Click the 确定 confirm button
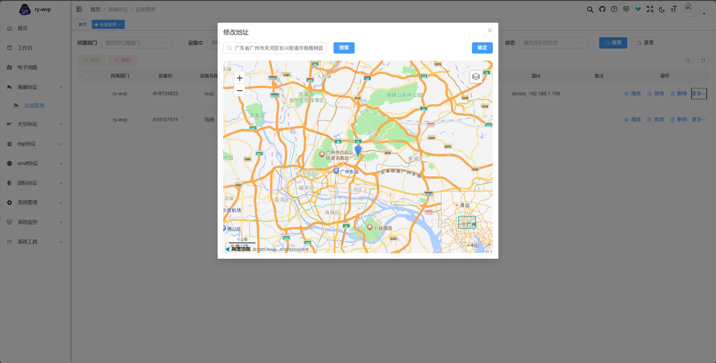This screenshot has width=716, height=363. pos(482,48)
